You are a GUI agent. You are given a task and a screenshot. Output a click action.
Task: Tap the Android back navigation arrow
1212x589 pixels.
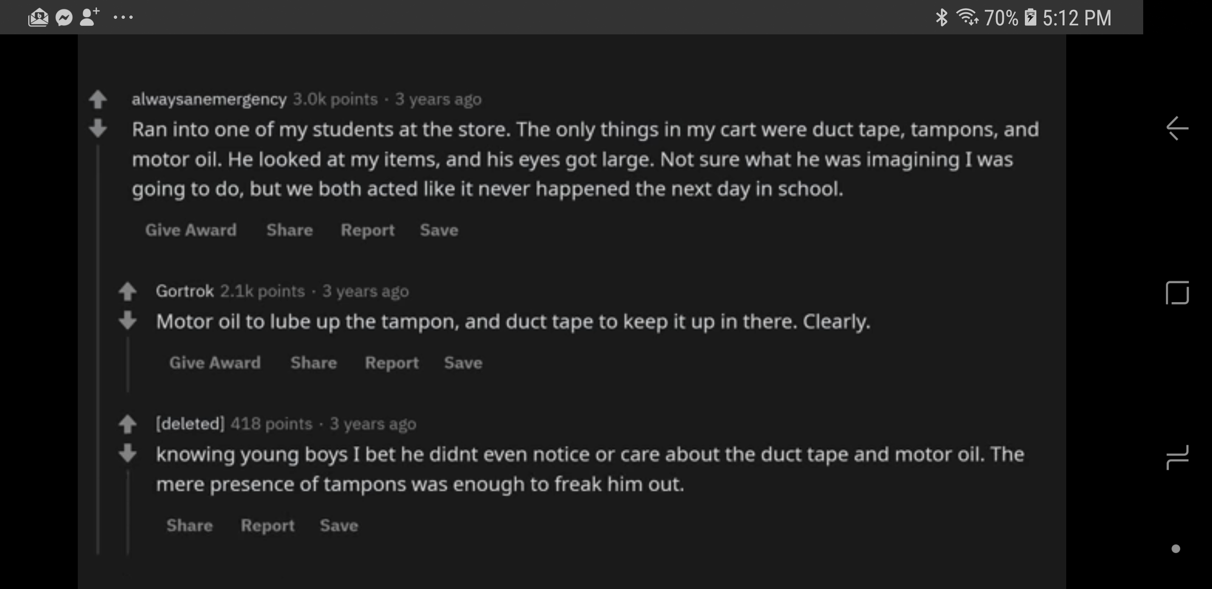pos(1177,128)
